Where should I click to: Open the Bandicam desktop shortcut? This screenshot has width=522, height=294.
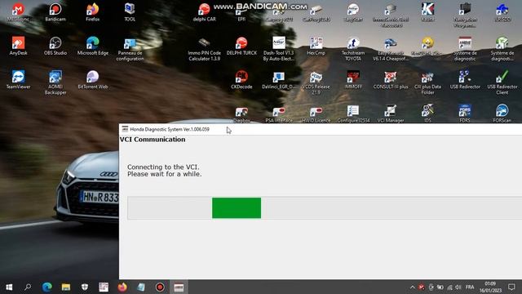click(x=55, y=12)
